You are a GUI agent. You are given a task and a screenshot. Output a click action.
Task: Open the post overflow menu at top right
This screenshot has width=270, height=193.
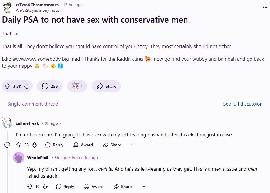click(x=265, y=7)
